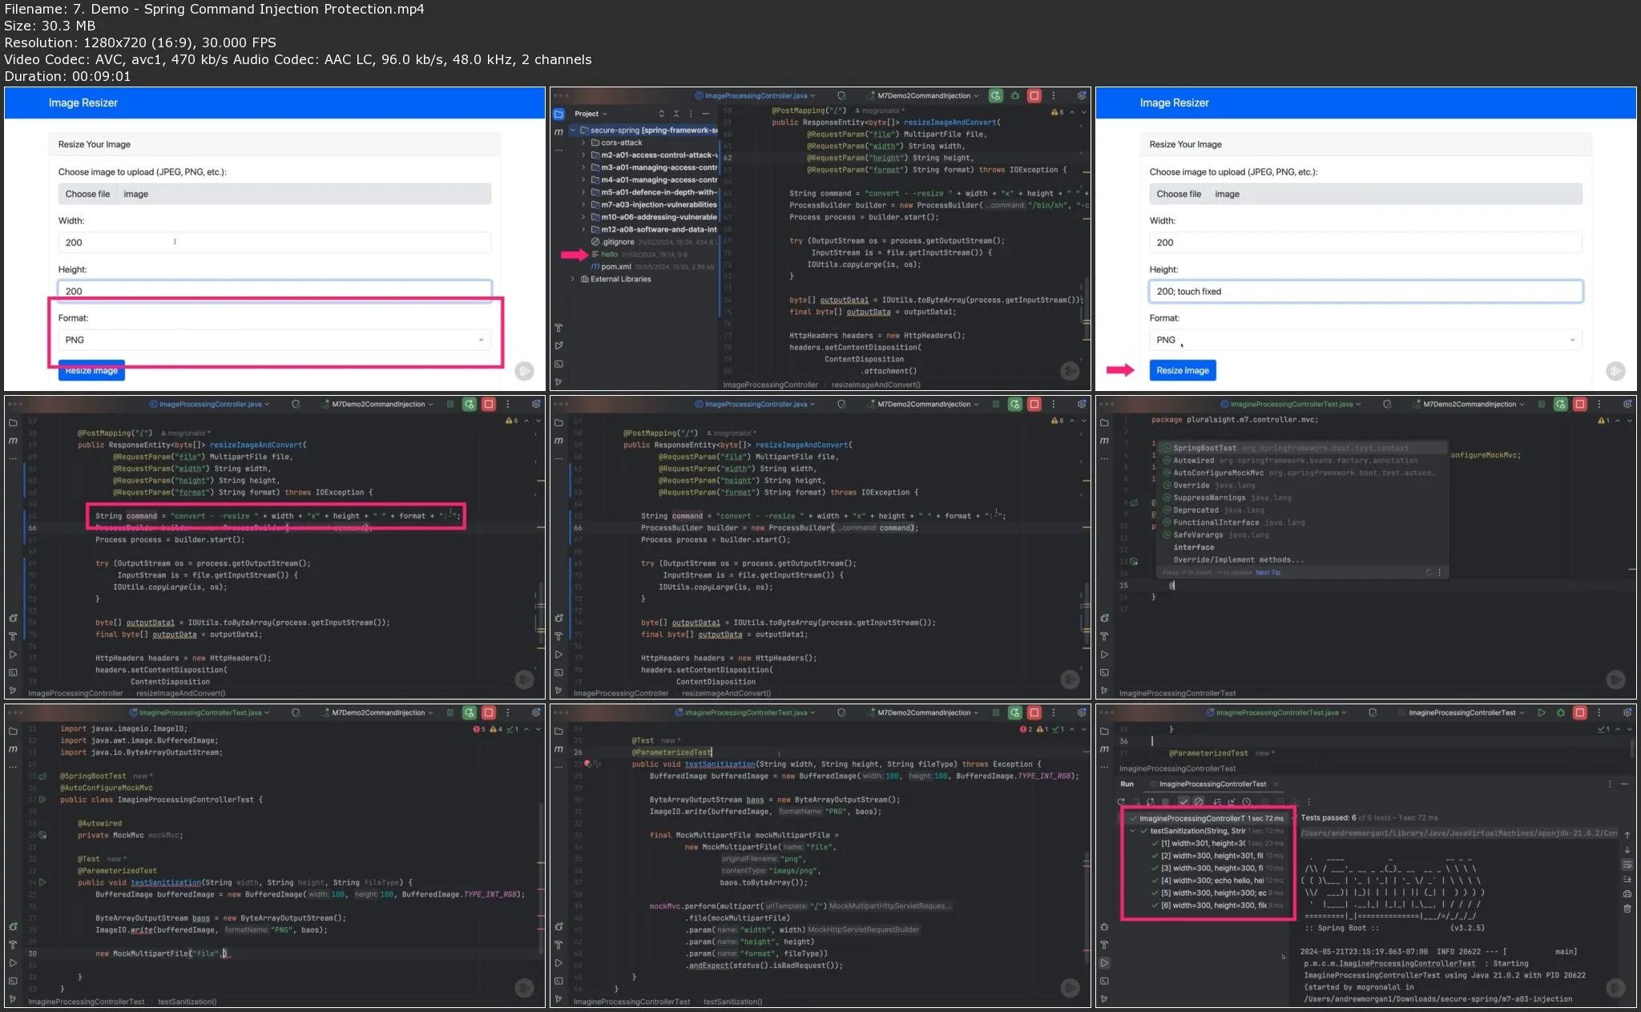This screenshot has height=1012, width=1641.
Task: Choose SuppressWarnings from the completion popup
Action: pyautogui.click(x=1301, y=498)
